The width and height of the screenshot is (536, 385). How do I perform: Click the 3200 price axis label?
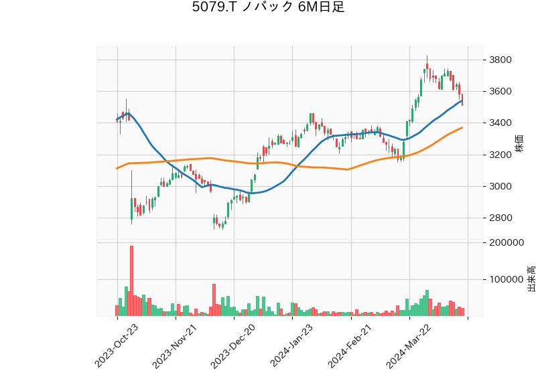pos(500,155)
